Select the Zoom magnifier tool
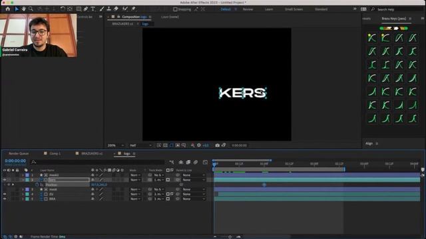The image size is (426, 239). (31, 9)
